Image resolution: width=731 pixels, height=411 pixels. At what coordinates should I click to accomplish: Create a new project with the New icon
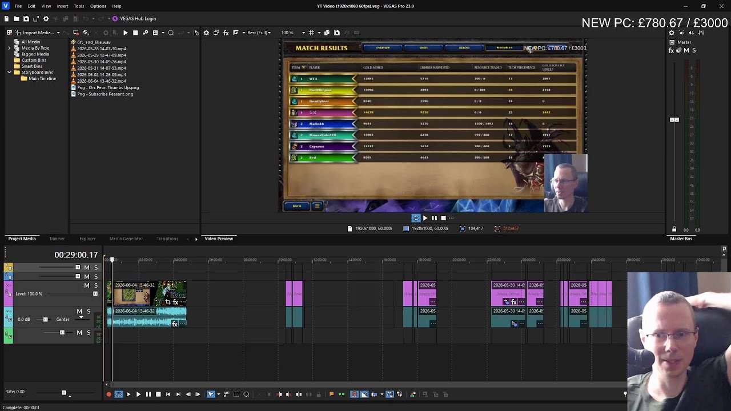(6, 19)
